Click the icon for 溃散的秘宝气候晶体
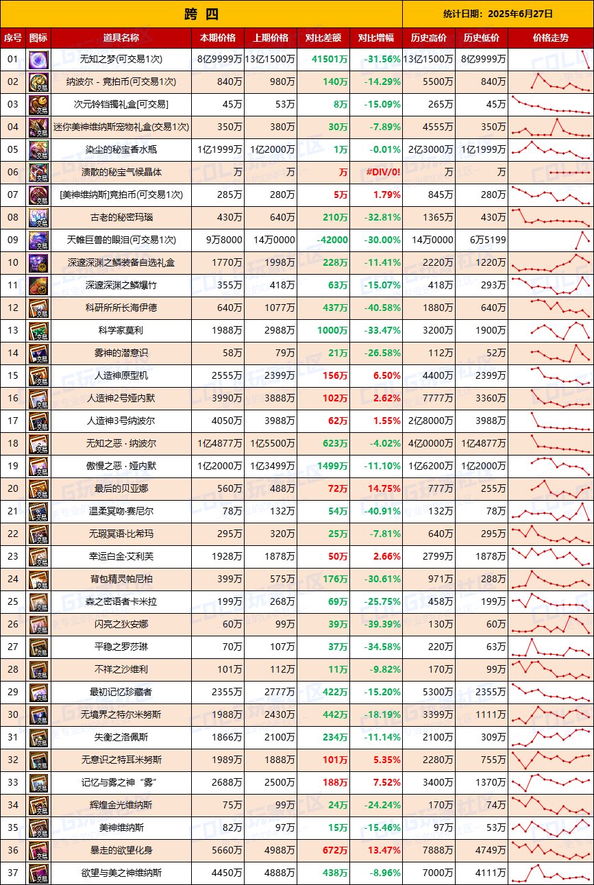The height and width of the screenshot is (885, 594). [38, 173]
